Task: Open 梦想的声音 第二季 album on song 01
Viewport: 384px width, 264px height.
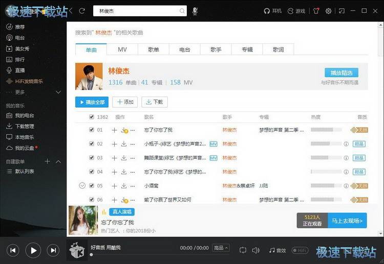Action: (x=282, y=130)
